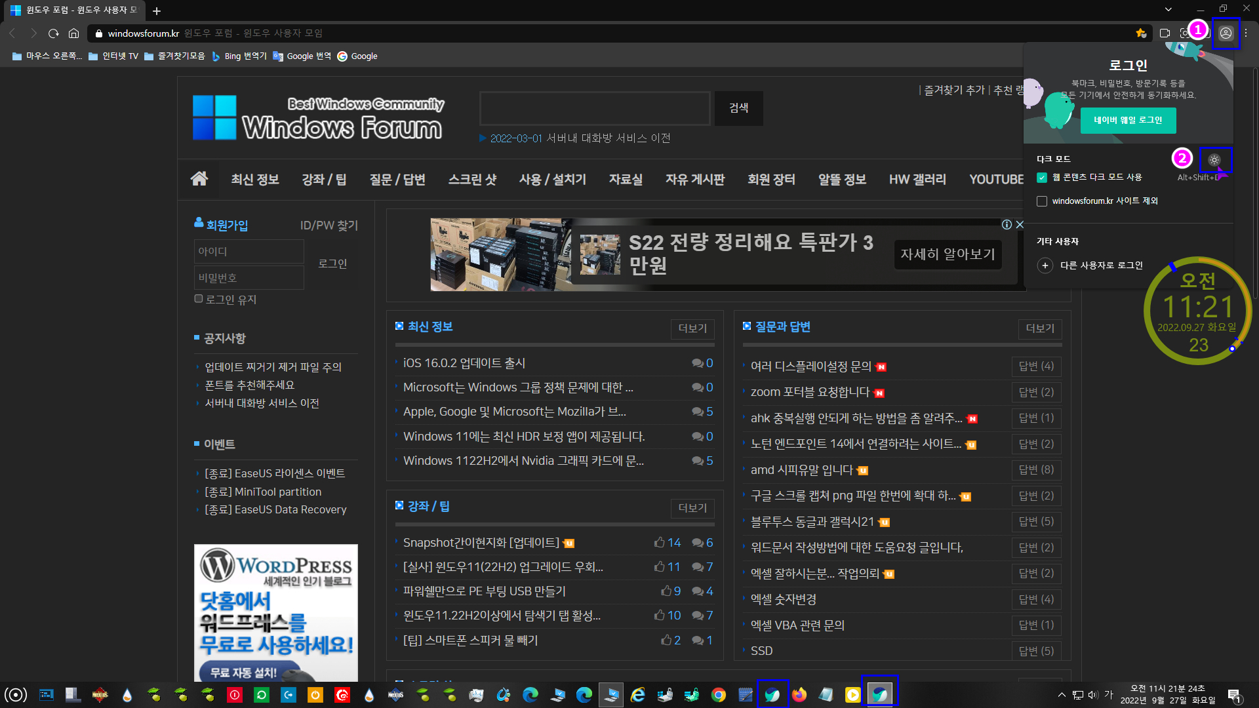Click the blue sign-out icon on taskbar
This screenshot has height=708, width=1259.
click(289, 695)
